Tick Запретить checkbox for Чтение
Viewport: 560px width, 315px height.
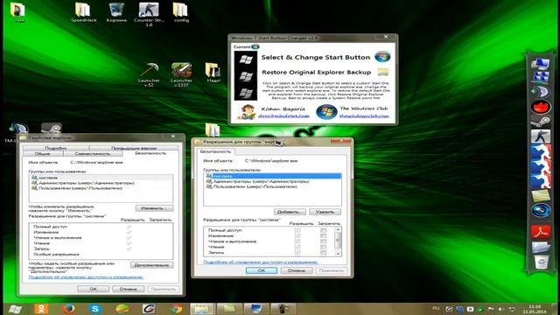click(323, 247)
